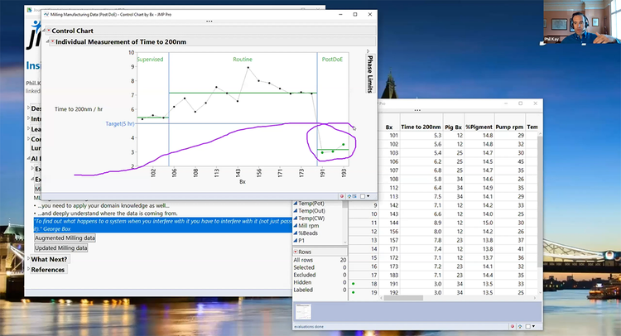Image resolution: width=621 pixels, height=336 pixels.
Task: Select the Pump rpm column header
Action: (x=508, y=126)
